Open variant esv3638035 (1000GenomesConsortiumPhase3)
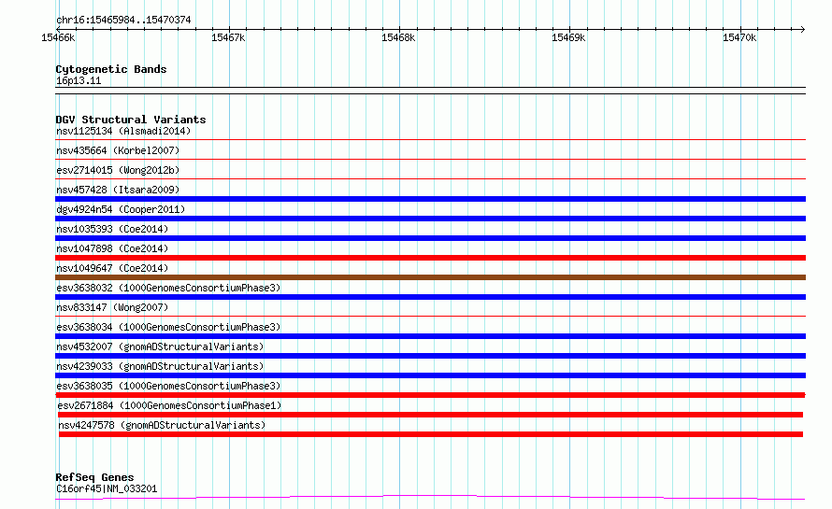The height and width of the screenshot is (509, 832). (x=168, y=386)
